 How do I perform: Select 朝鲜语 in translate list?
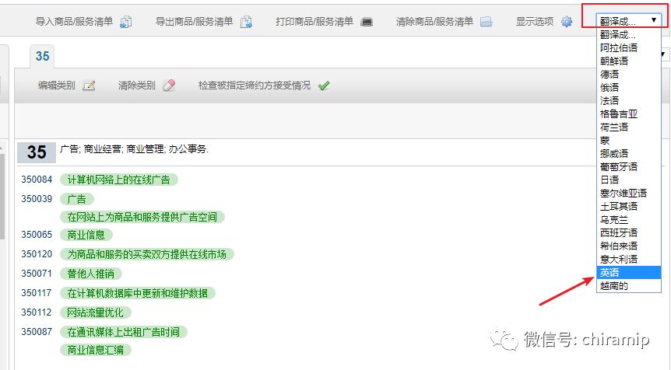pyautogui.click(x=628, y=61)
